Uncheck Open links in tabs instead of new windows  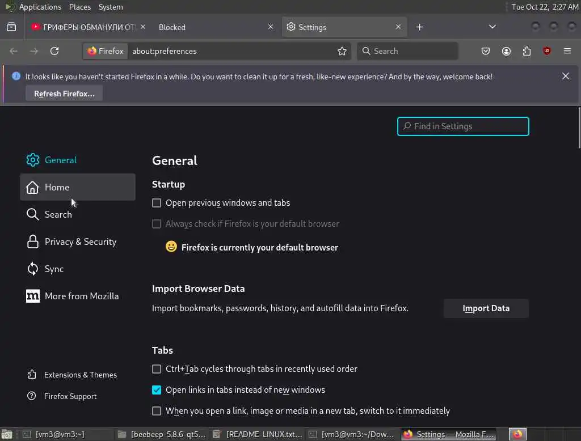[x=157, y=390]
